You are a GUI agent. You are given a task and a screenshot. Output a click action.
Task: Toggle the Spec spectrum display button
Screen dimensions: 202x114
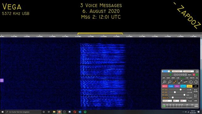pyautogui.click(x=190, y=75)
